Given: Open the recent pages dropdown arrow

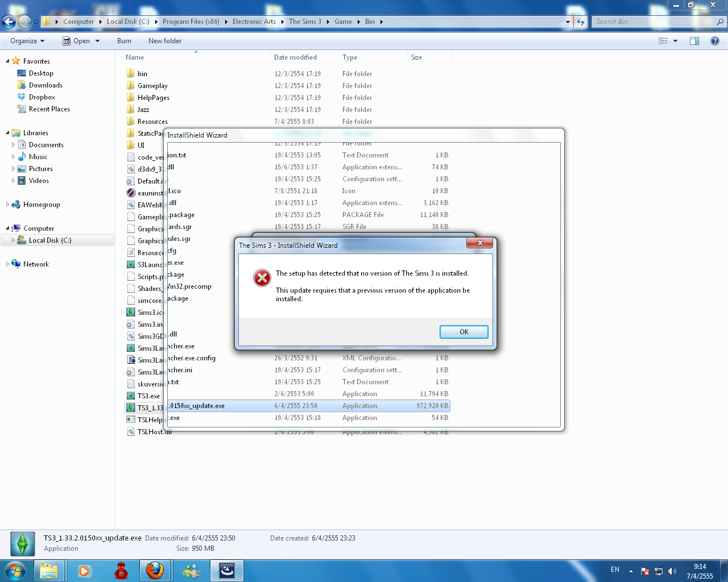Looking at the screenshot, I should point(36,22).
